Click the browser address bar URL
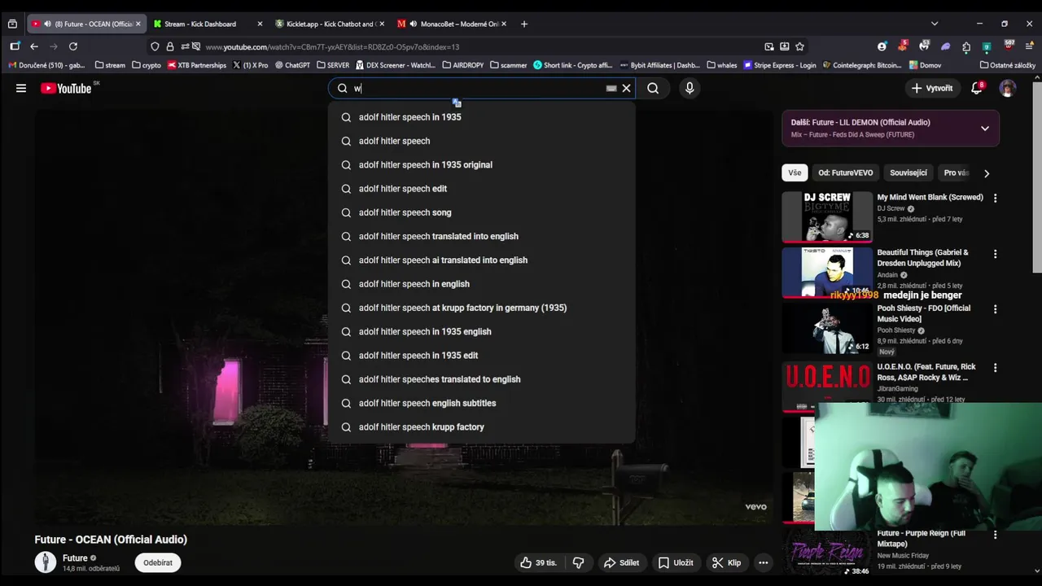Viewport: 1042px width, 586px height. pyautogui.click(x=332, y=47)
